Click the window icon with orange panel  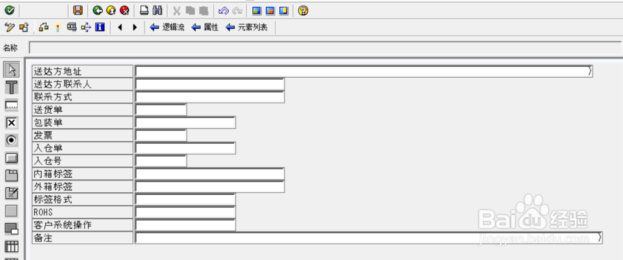pyautogui.click(x=270, y=11)
